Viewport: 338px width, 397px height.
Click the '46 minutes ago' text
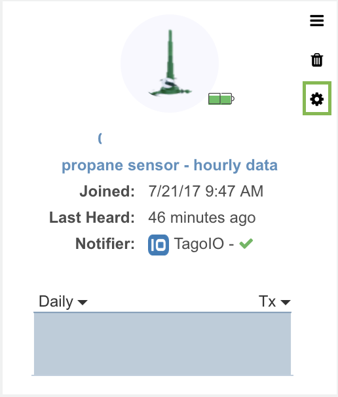point(202,217)
